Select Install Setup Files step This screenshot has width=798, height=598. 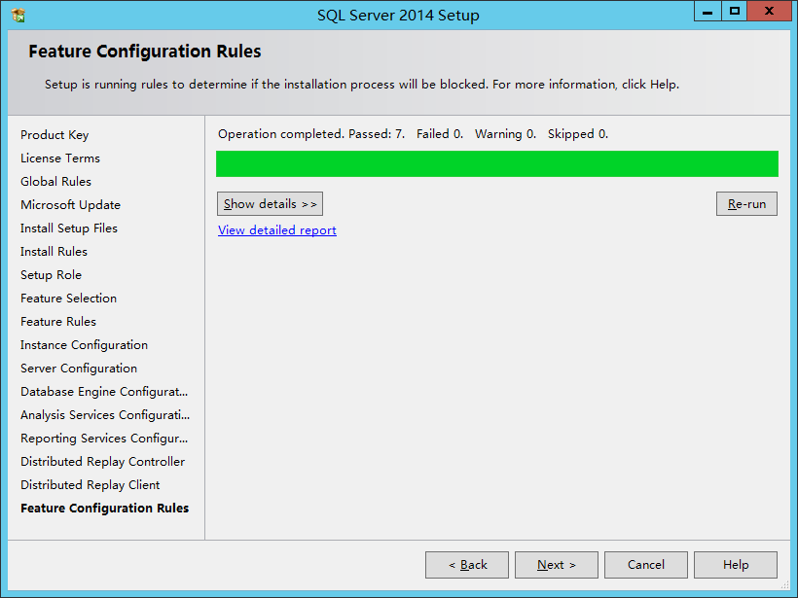(69, 229)
